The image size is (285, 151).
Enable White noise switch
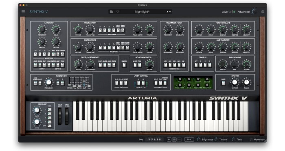coord(135,65)
